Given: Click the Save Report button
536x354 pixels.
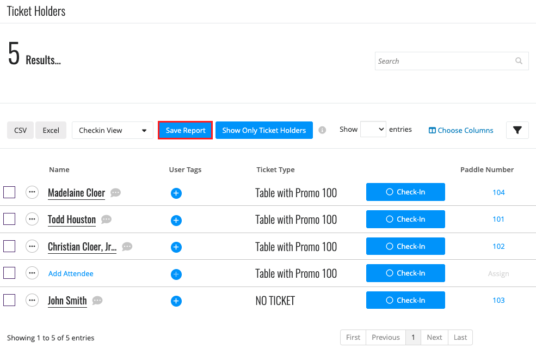Looking at the screenshot, I should click(x=185, y=130).
